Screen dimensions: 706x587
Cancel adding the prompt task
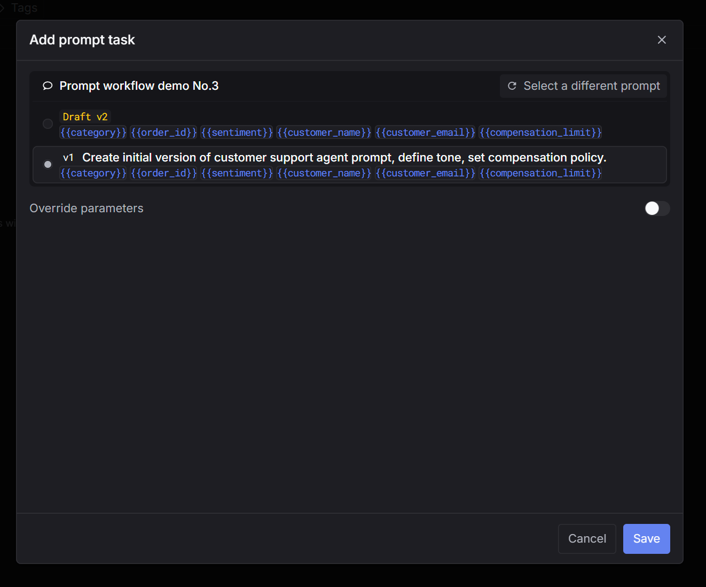587,538
